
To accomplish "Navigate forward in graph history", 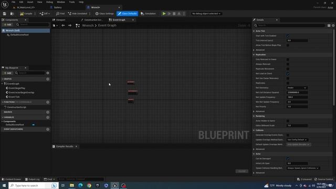I will 70,26.
